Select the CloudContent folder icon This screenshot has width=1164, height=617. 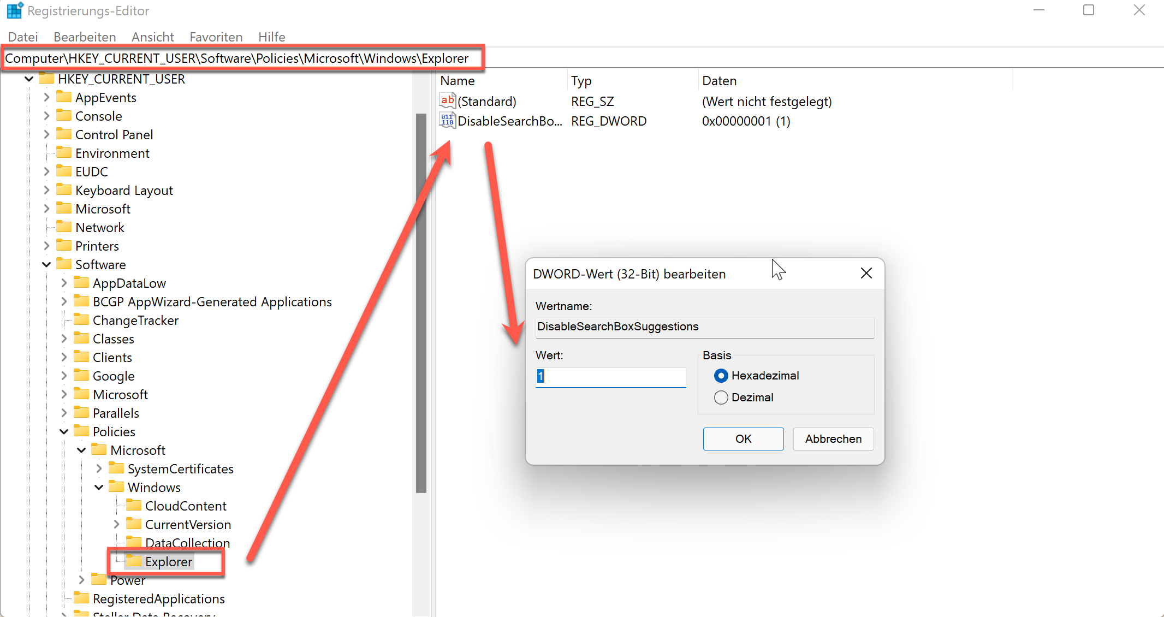coord(134,505)
